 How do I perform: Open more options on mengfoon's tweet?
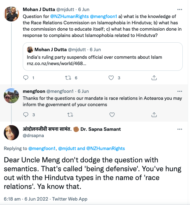click(180, 91)
